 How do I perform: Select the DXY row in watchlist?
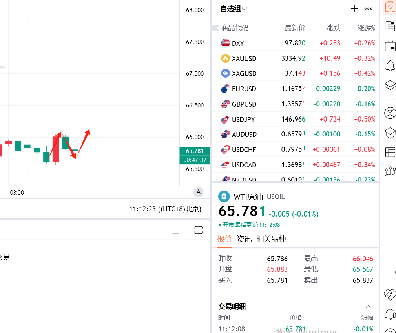(x=296, y=43)
